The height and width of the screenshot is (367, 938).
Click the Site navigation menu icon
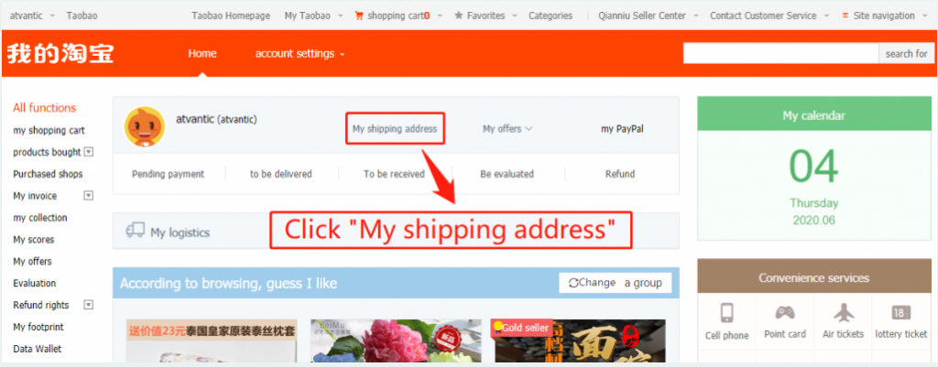point(845,16)
